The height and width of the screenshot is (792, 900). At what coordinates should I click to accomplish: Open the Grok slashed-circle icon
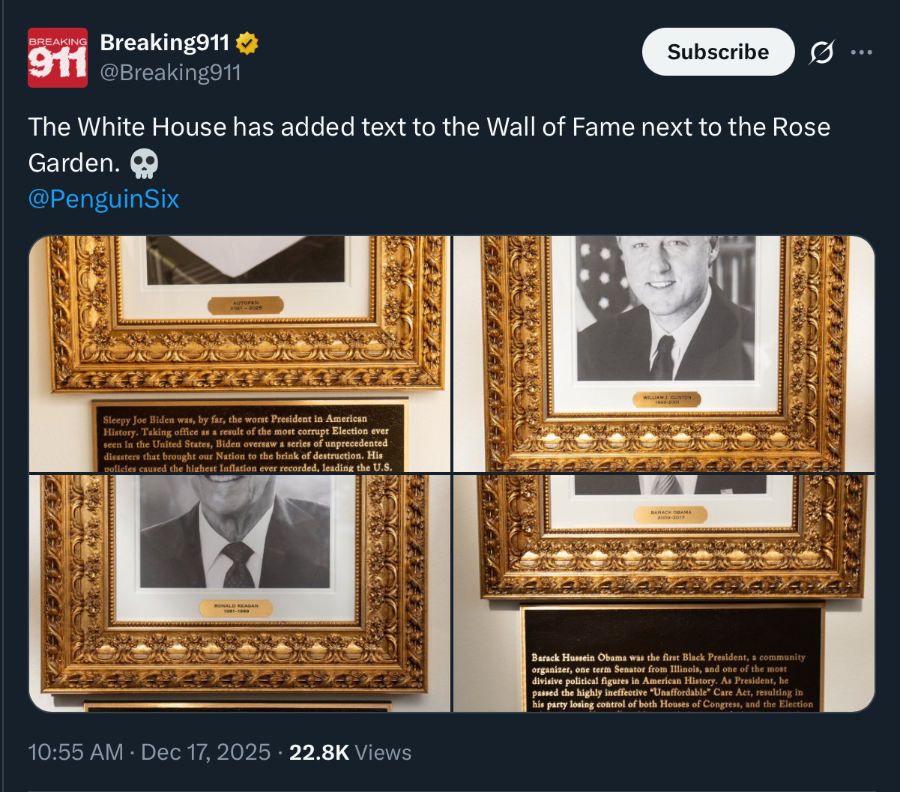[x=821, y=52]
